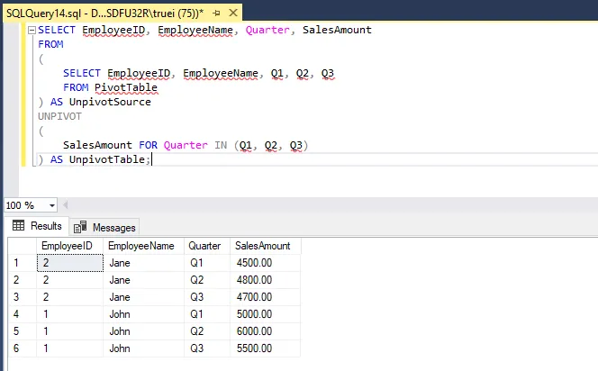This screenshot has height=371, width=598.
Task: Click the Q3 cell in row 6
Action: (207, 348)
